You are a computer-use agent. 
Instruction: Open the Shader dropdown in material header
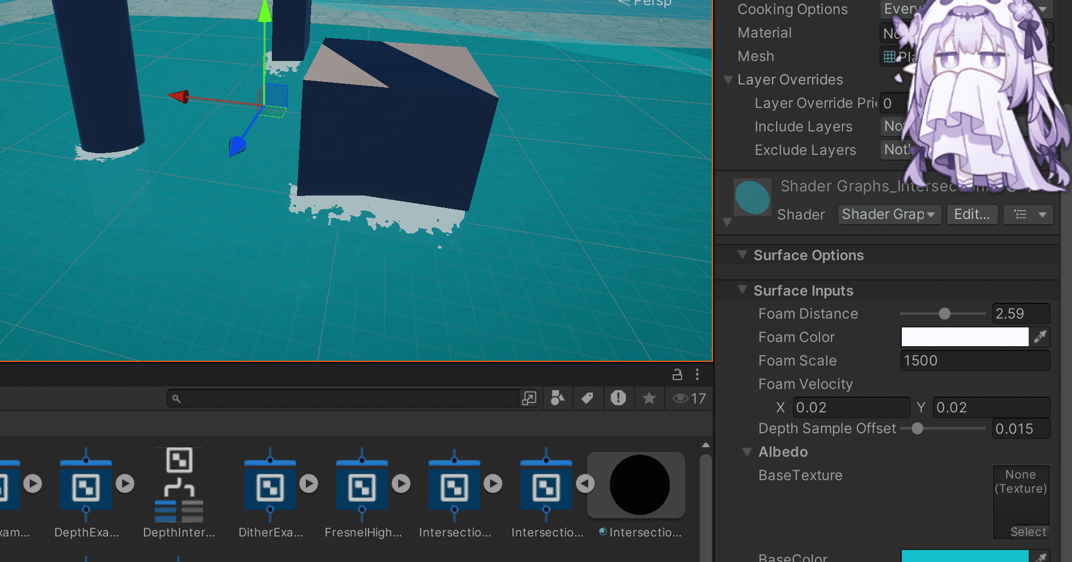point(889,214)
